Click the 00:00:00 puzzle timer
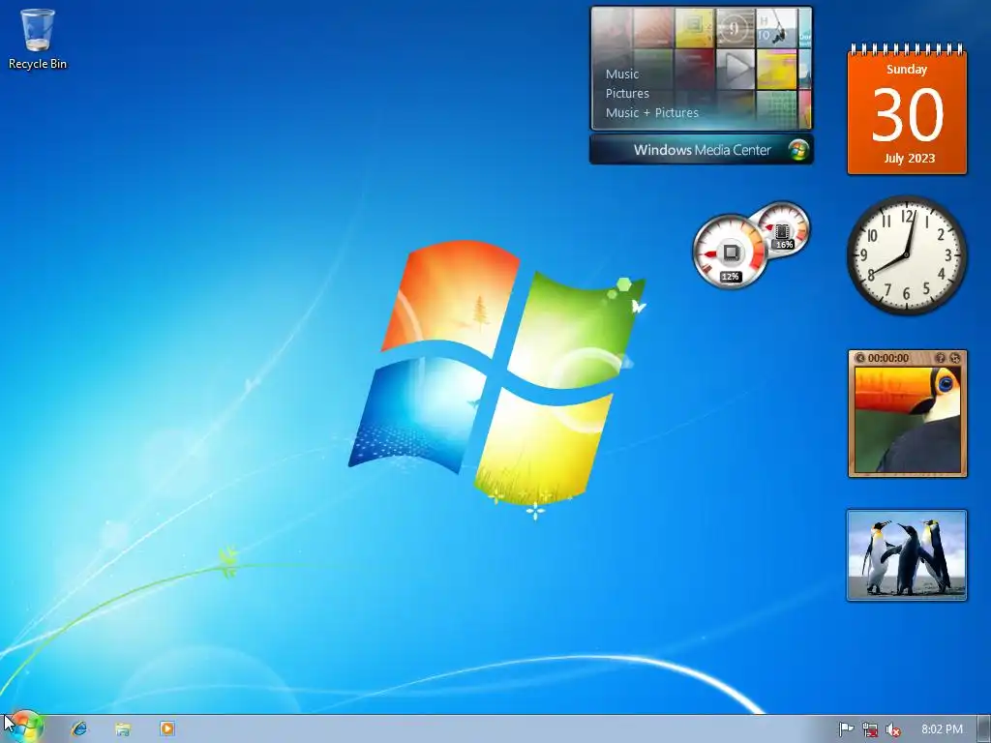Viewport: 991px width, 743px height. [888, 358]
